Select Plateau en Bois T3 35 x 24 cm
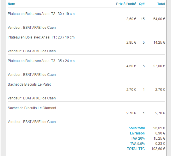The width and height of the screenshot is (171, 156). coord(41,61)
